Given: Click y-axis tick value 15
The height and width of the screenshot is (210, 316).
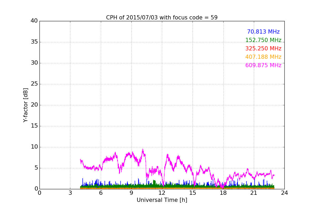Looking at the screenshot, I should coord(34,126).
